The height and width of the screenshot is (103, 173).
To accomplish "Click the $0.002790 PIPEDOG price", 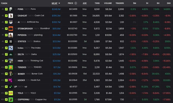I will click(x=72, y=35).
